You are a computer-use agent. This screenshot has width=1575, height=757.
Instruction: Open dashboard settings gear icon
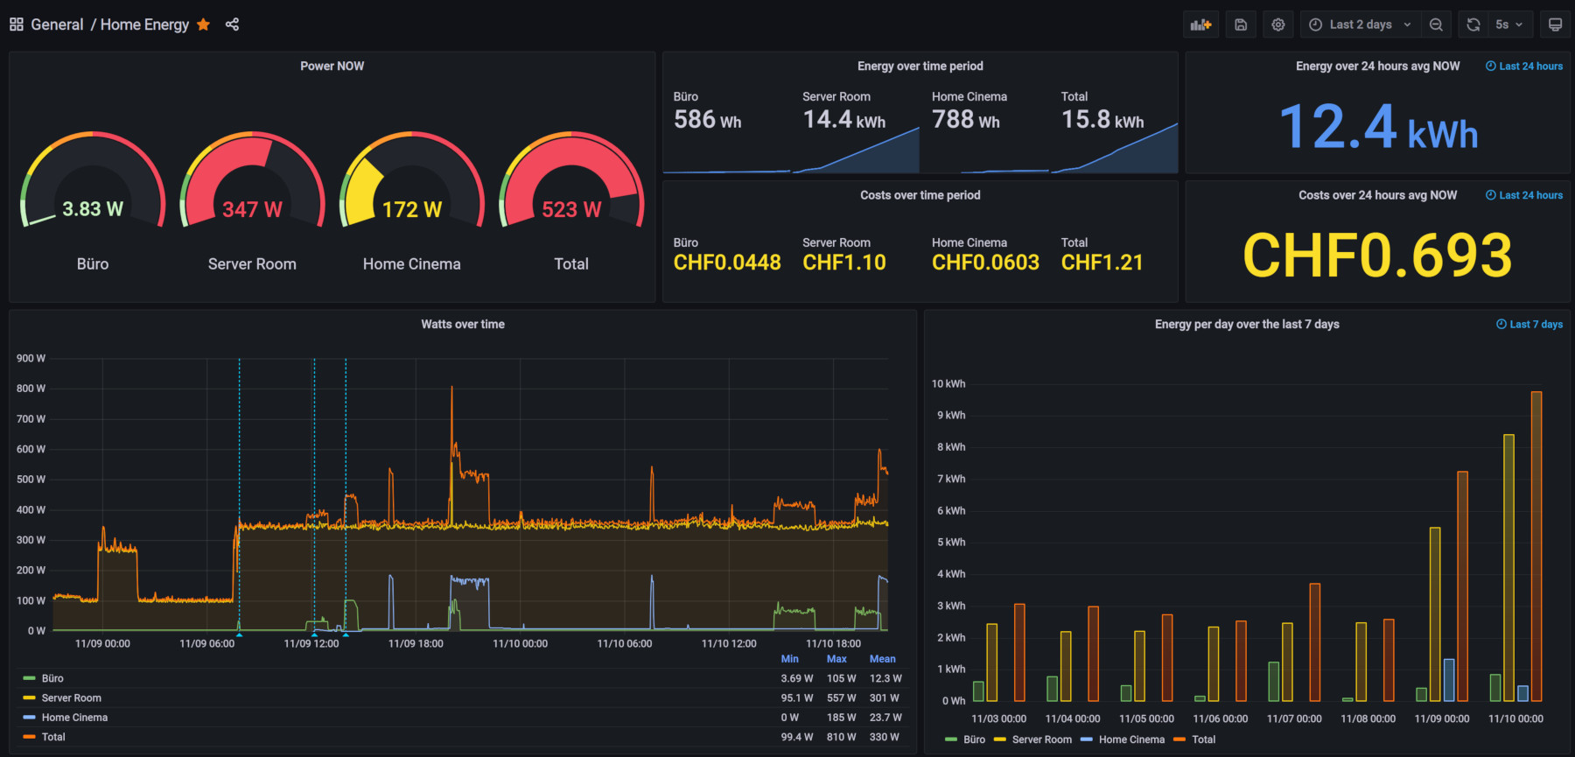pyautogui.click(x=1278, y=25)
